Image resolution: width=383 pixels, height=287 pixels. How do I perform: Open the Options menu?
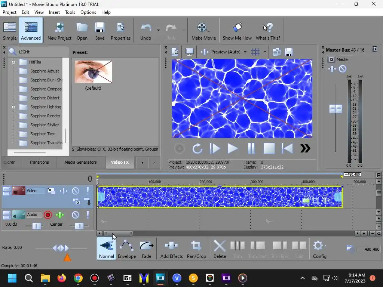tap(88, 12)
